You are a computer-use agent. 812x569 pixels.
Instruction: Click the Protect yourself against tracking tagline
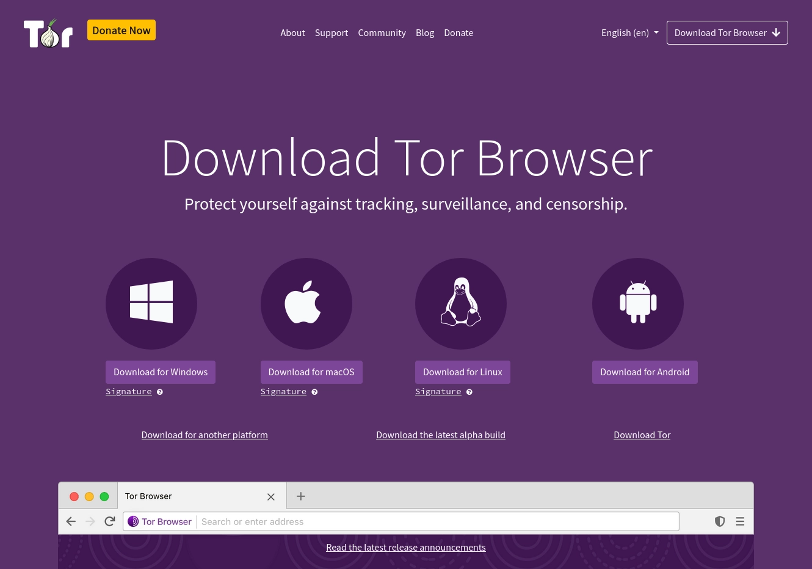(406, 204)
